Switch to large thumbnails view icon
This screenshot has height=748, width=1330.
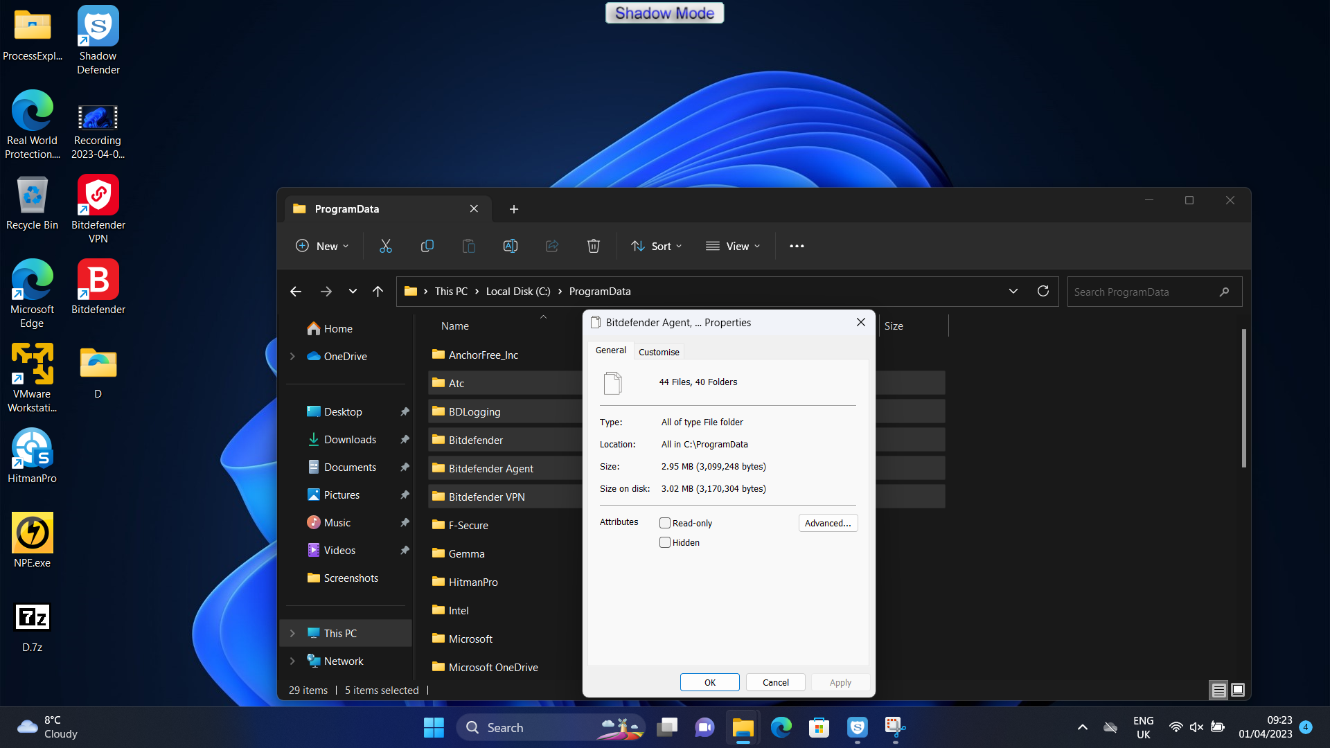coord(1238,690)
